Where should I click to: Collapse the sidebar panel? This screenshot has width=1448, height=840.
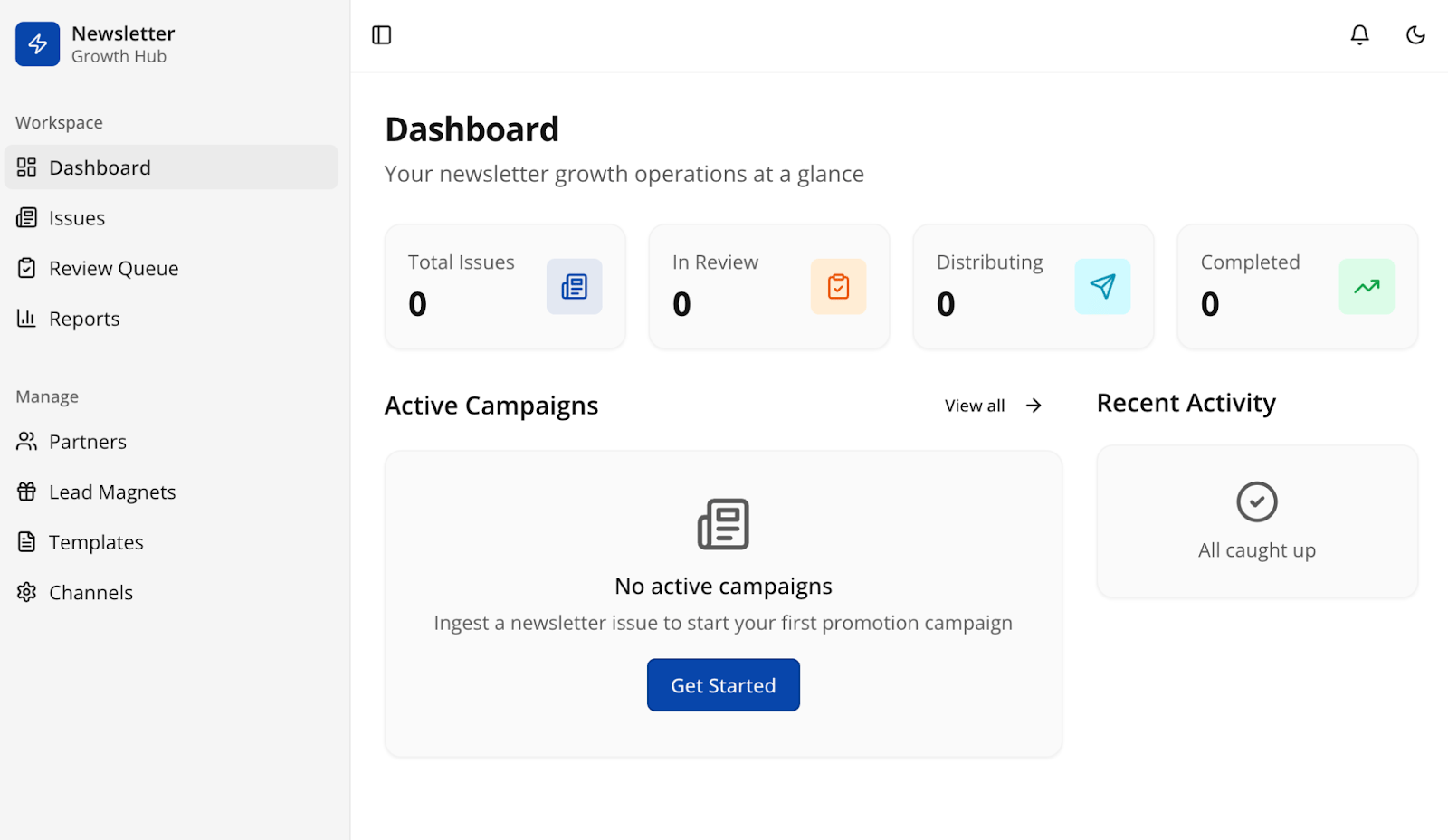point(382,35)
